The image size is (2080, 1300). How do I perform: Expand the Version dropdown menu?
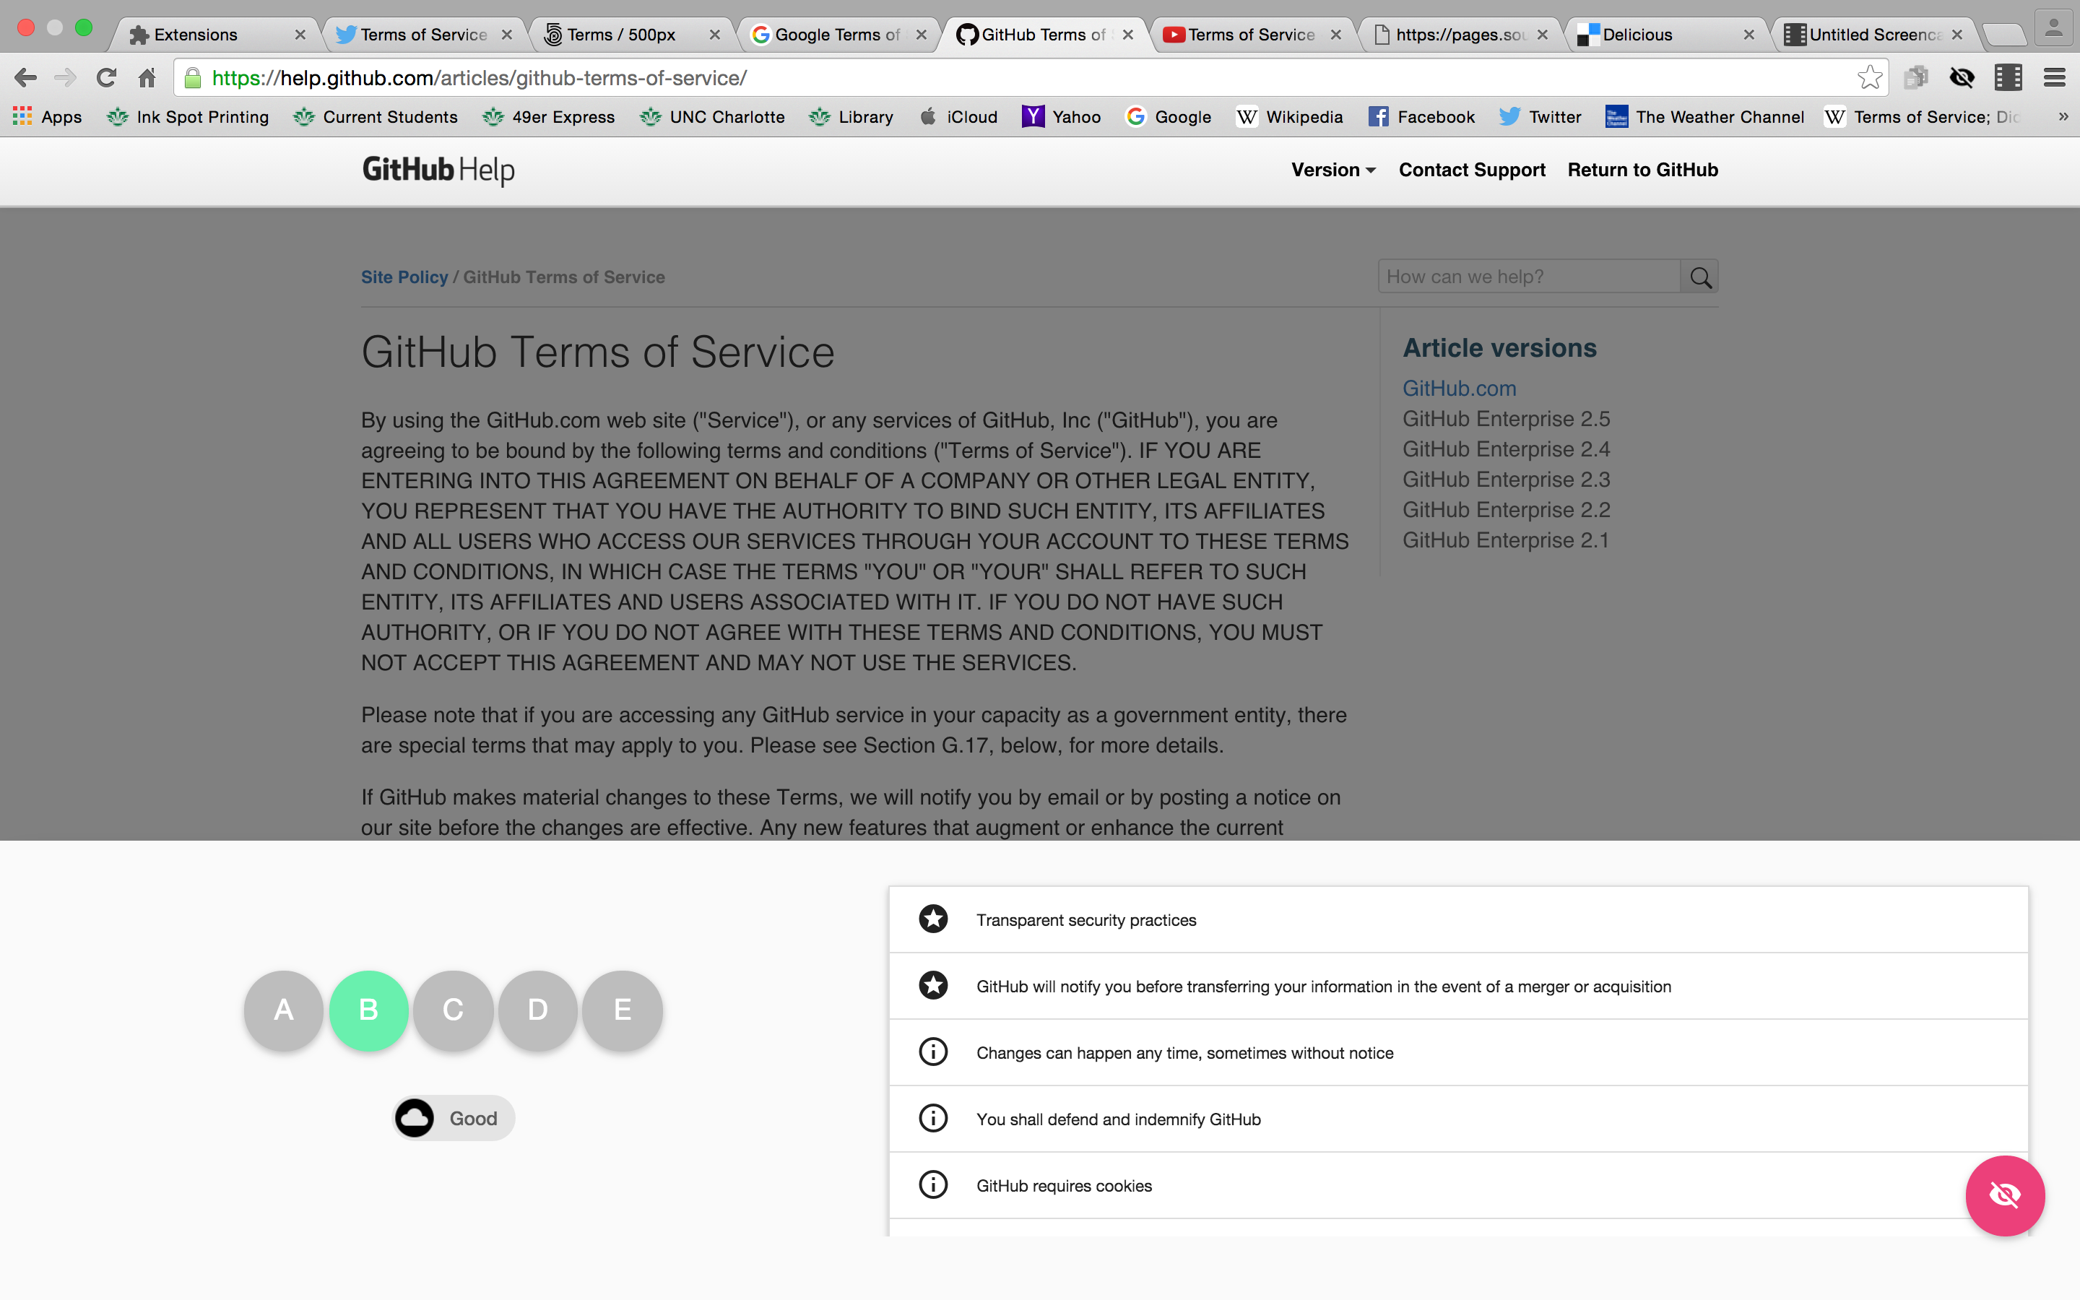(x=1333, y=170)
